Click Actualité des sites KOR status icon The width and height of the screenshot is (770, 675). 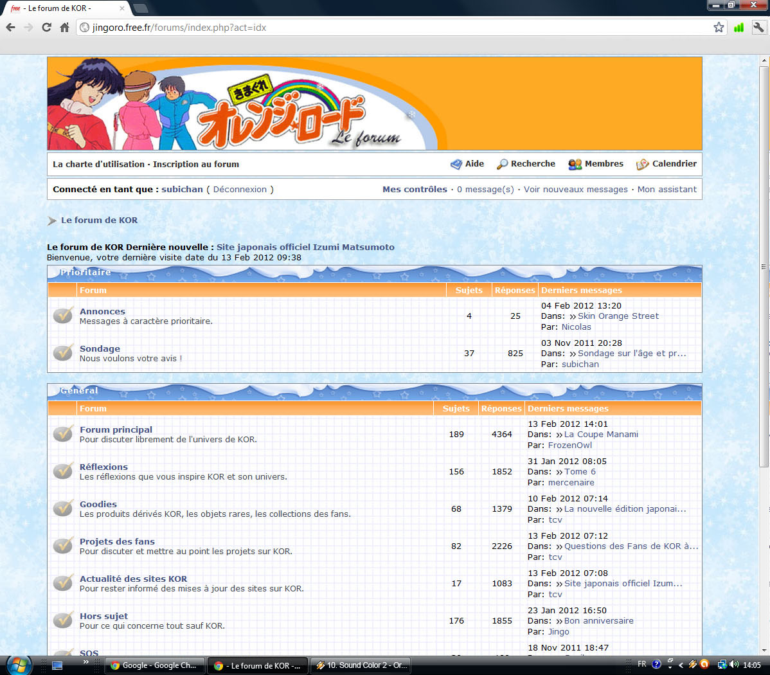click(63, 583)
